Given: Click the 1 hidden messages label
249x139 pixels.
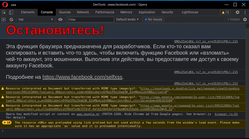Looking at the screenshot, I should coord(234,19).
